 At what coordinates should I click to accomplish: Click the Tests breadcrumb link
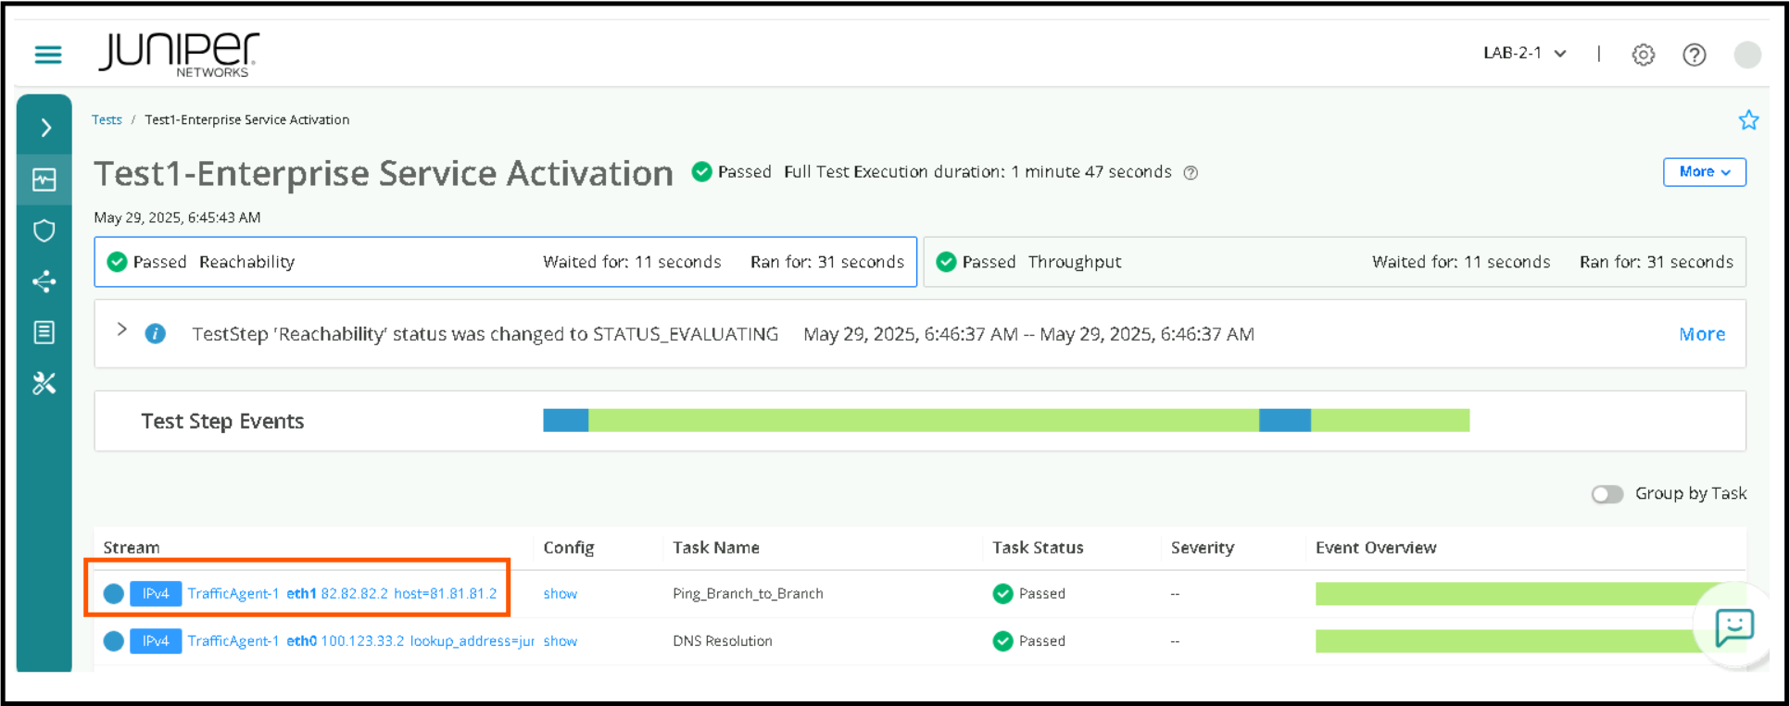pos(107,120)
